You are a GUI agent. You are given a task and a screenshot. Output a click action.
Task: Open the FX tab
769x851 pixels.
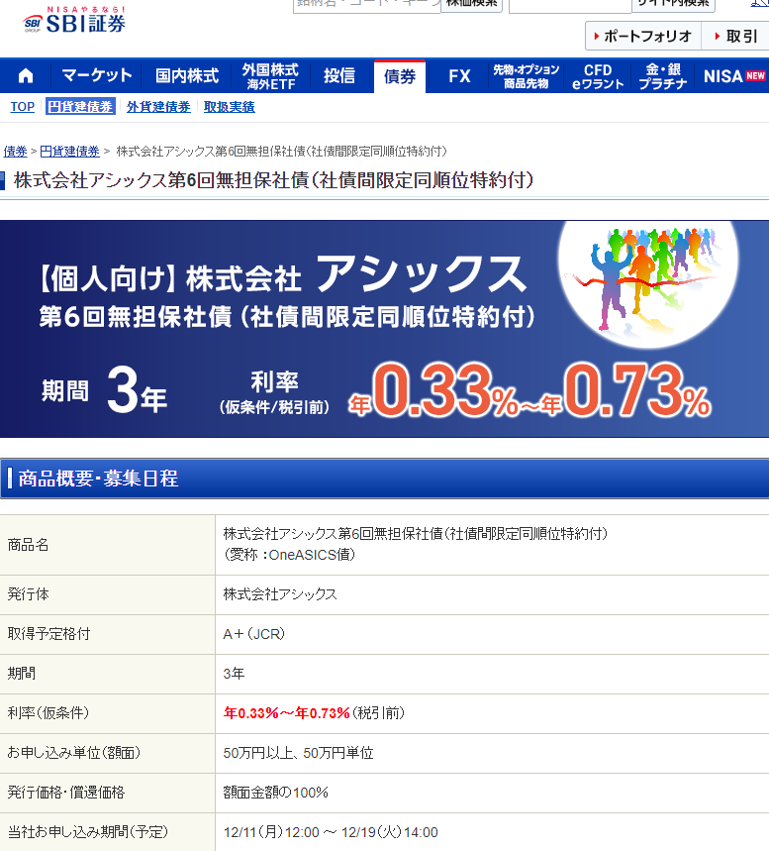[459, 76]
